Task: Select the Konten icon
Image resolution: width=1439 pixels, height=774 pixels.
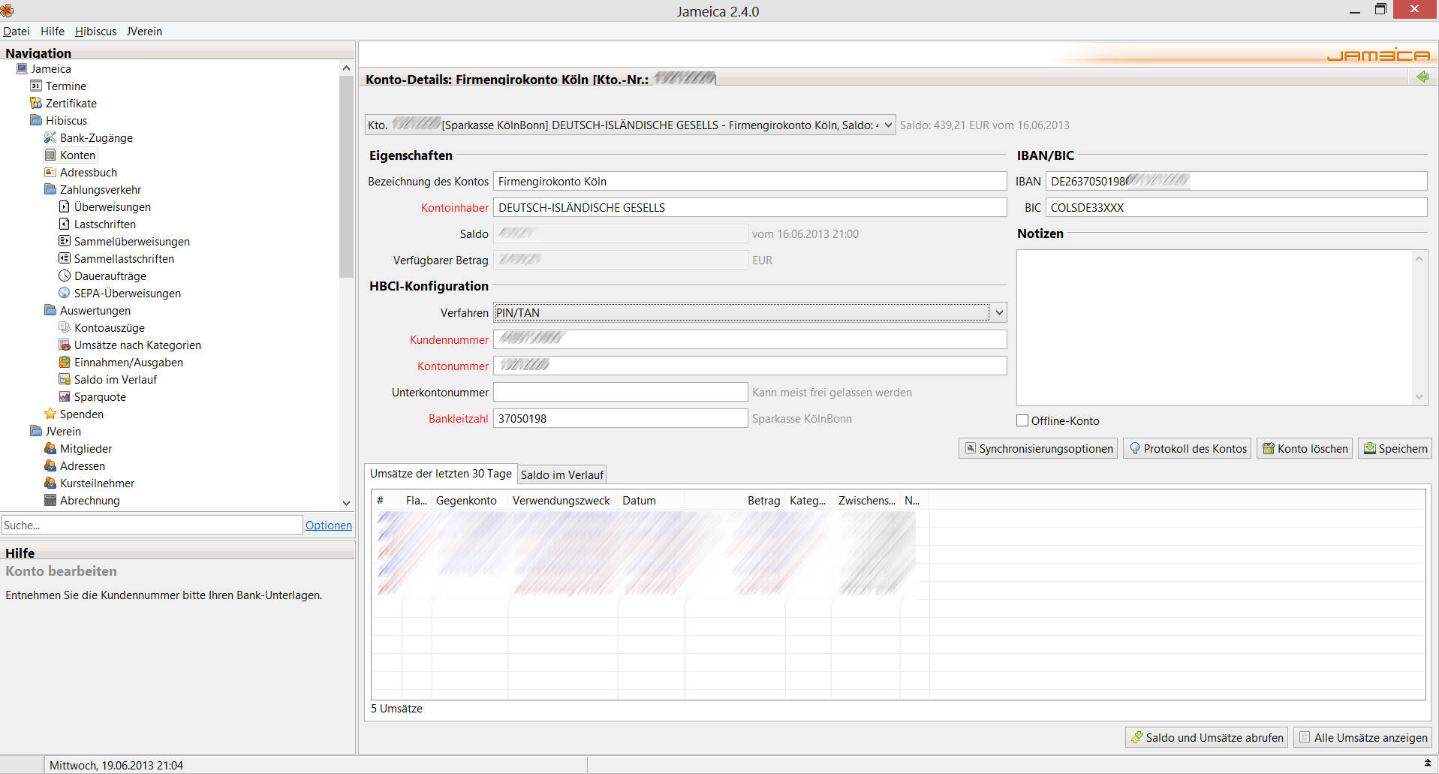Action: click(x=50, y=155)
